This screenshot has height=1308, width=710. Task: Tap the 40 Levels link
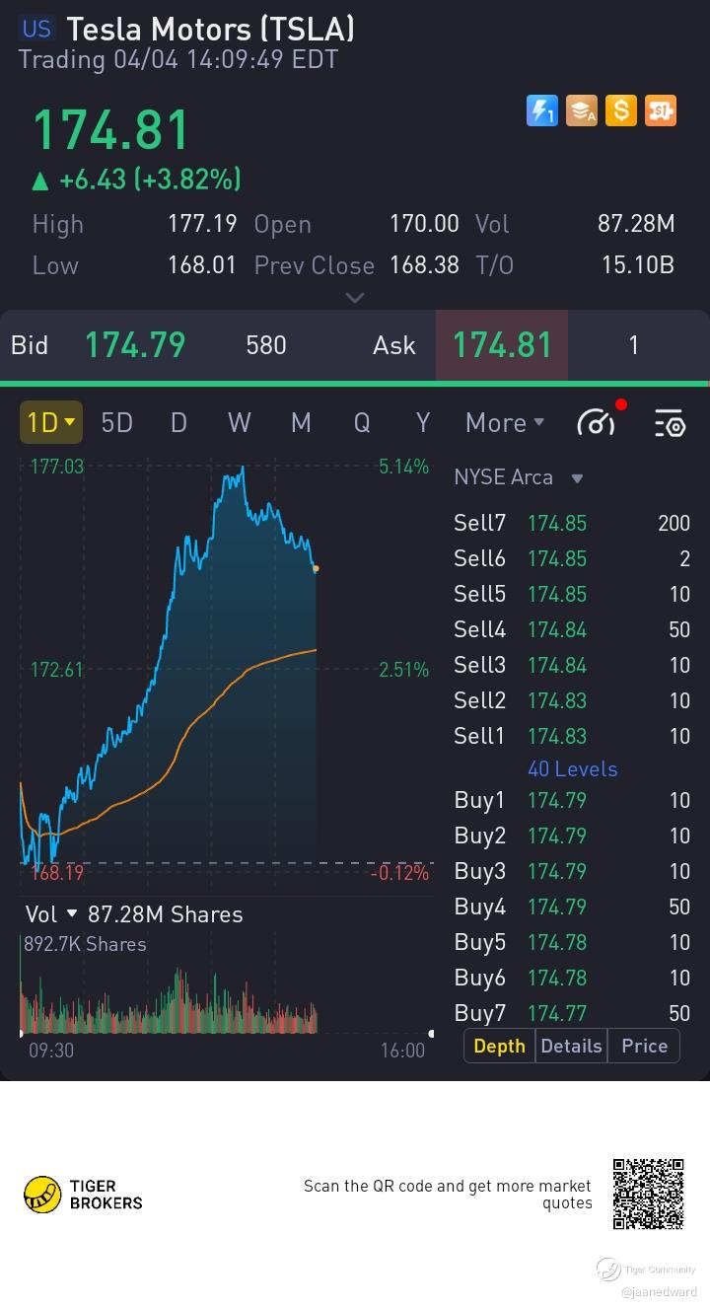572,769
